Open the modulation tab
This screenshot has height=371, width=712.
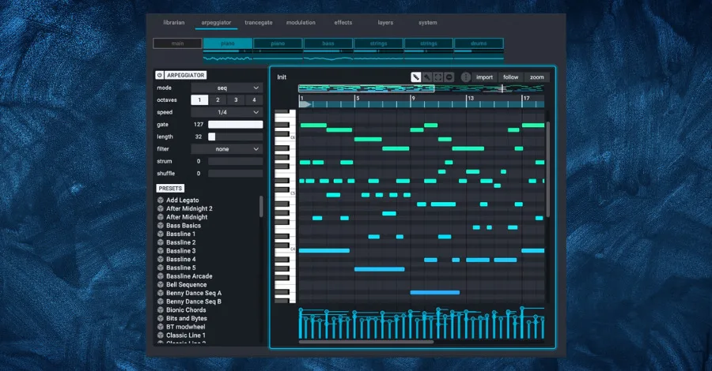pos(301,23)
